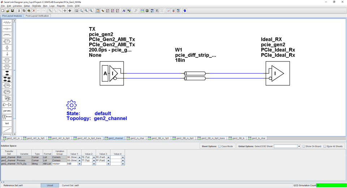The image size is (347, 188).
Task: Toggle the Show On Board checkbox
Action: (304, 146)
